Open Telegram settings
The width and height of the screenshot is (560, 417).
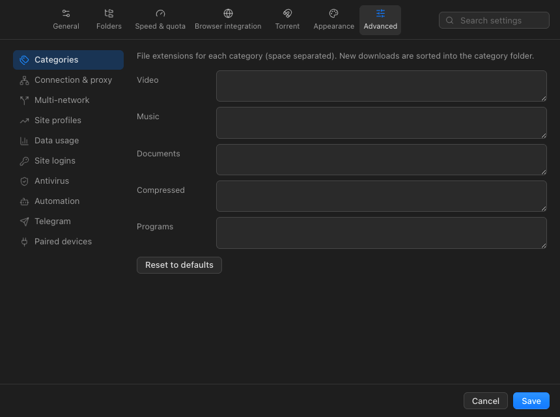pyautogui.click(x=68, y=221)
